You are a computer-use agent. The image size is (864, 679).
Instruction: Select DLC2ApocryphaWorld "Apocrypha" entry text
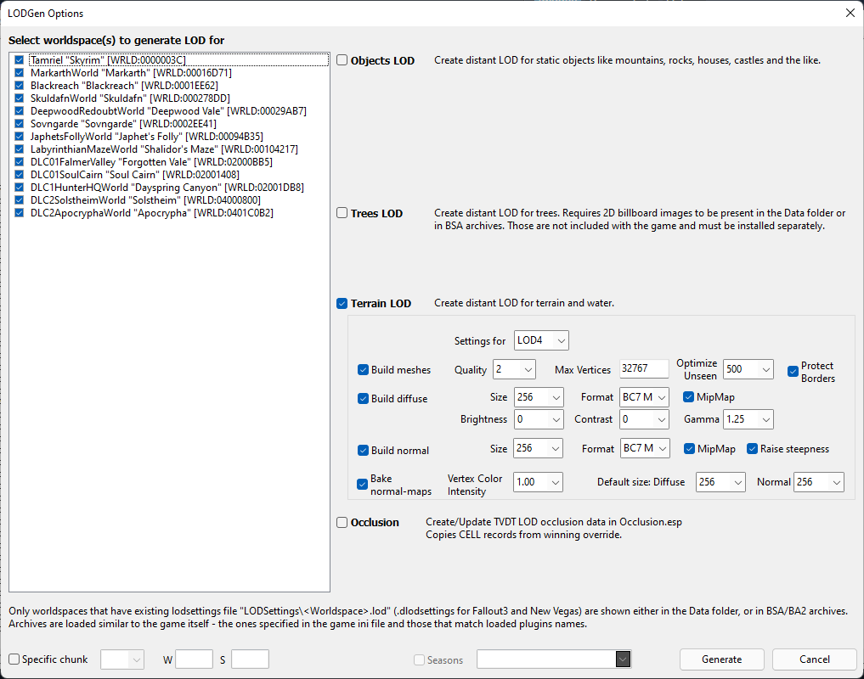pyautogui.click(x=151, y=212)
